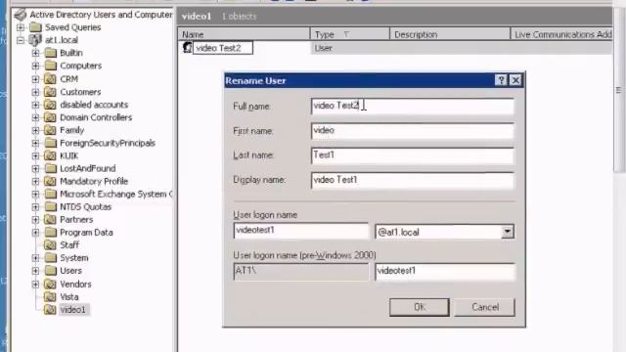Click the Active Directory Users and Computers root icon
The image size is (626, 352).
(21, 15)
